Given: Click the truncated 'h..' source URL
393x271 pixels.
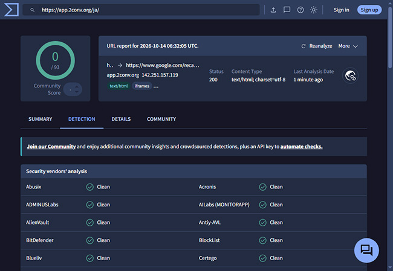Looking at the screenshot, I should pyautogui.click(x=110, y=65).
